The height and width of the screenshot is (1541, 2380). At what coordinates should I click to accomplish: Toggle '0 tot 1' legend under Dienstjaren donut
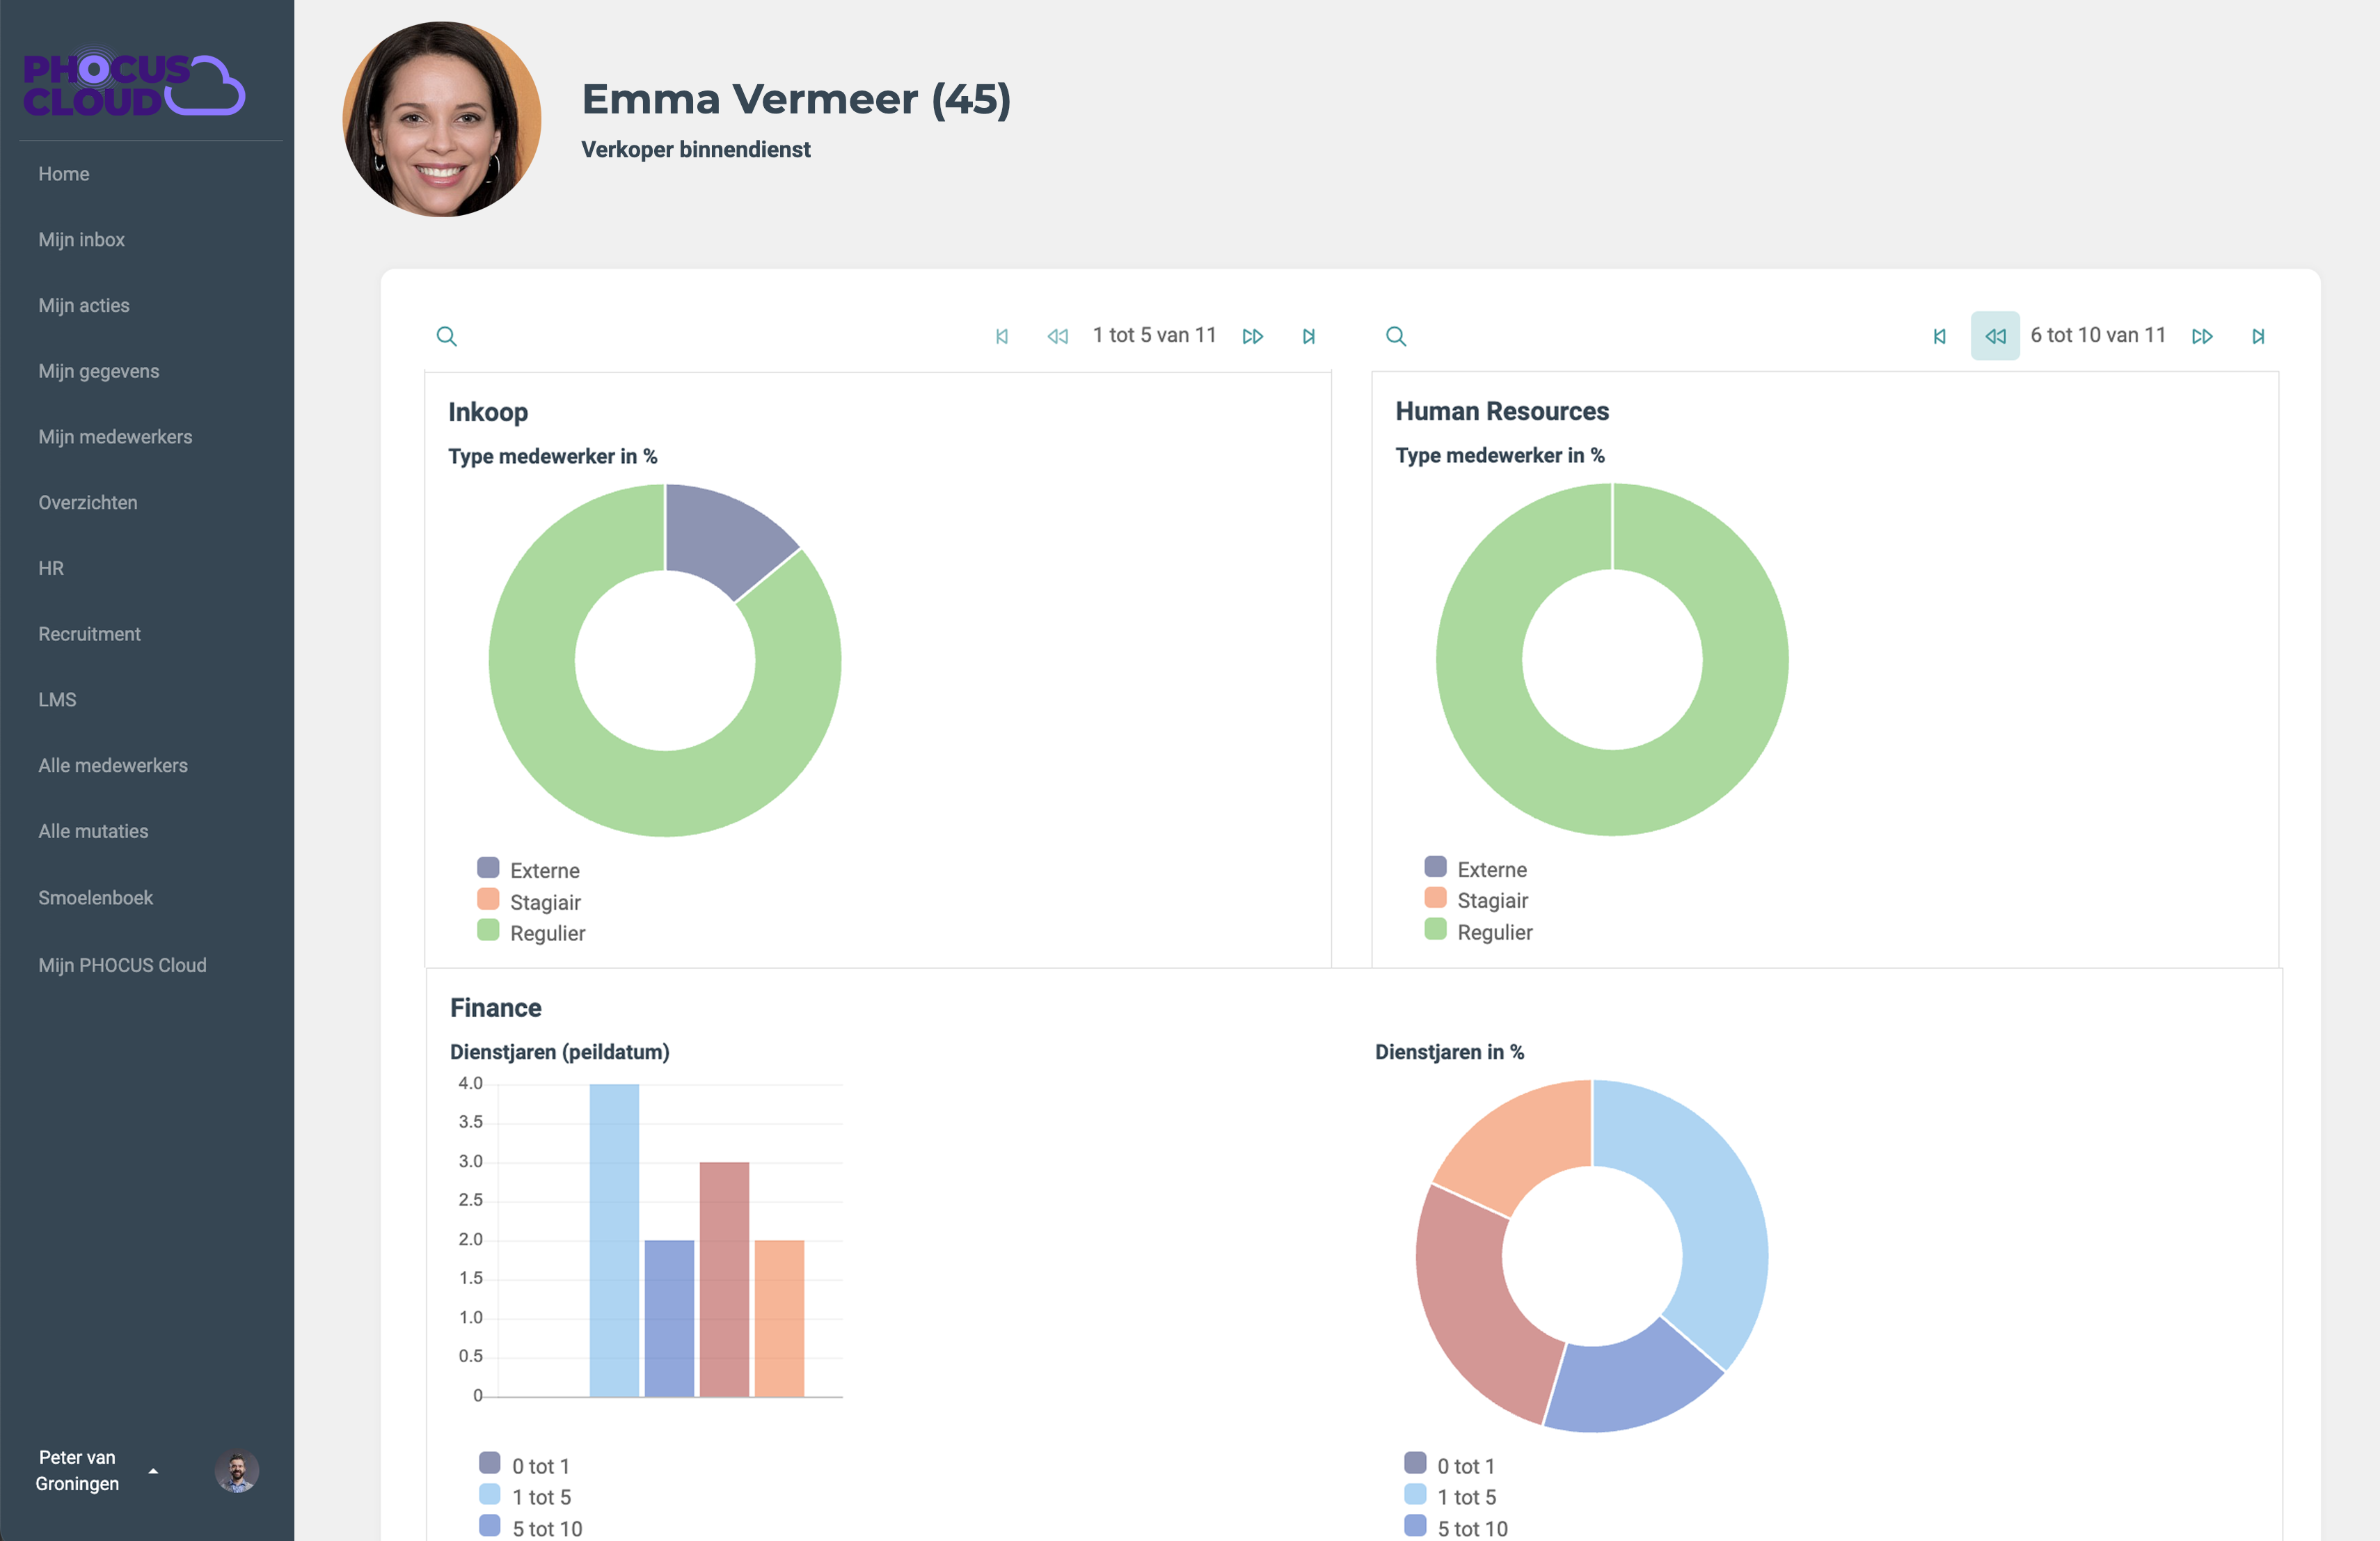[x=1450, y=1466]
